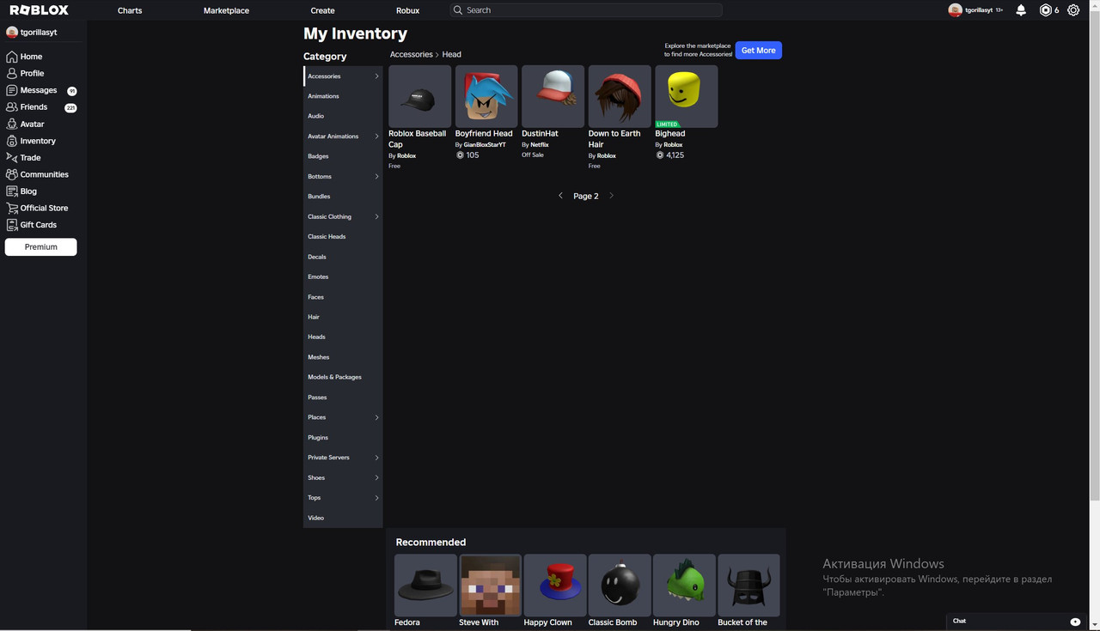
Task: Click the Messages icon in sidebar
Action: point(12,90)
